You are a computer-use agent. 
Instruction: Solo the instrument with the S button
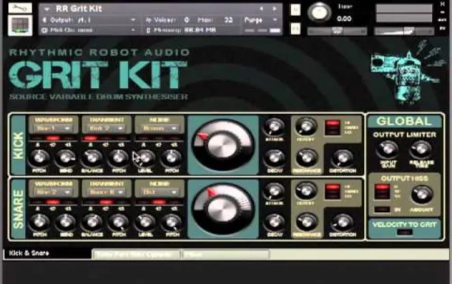point(295,10)
